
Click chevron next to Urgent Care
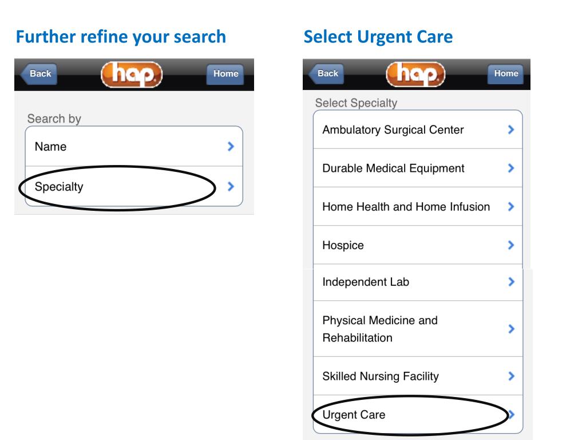512,414
